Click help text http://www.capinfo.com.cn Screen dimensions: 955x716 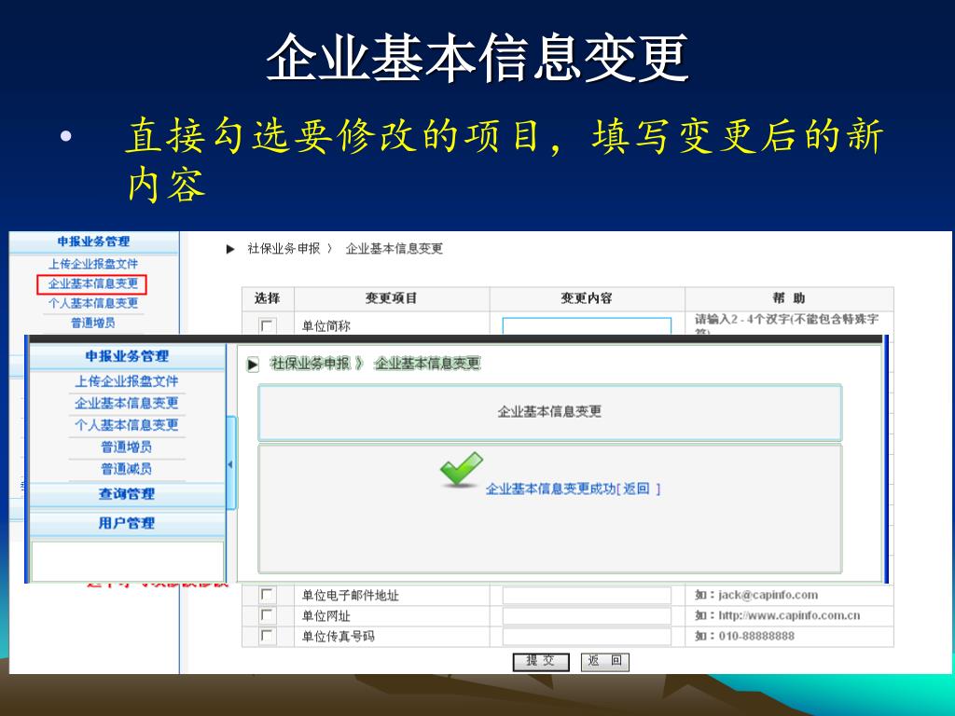point(789,615)
